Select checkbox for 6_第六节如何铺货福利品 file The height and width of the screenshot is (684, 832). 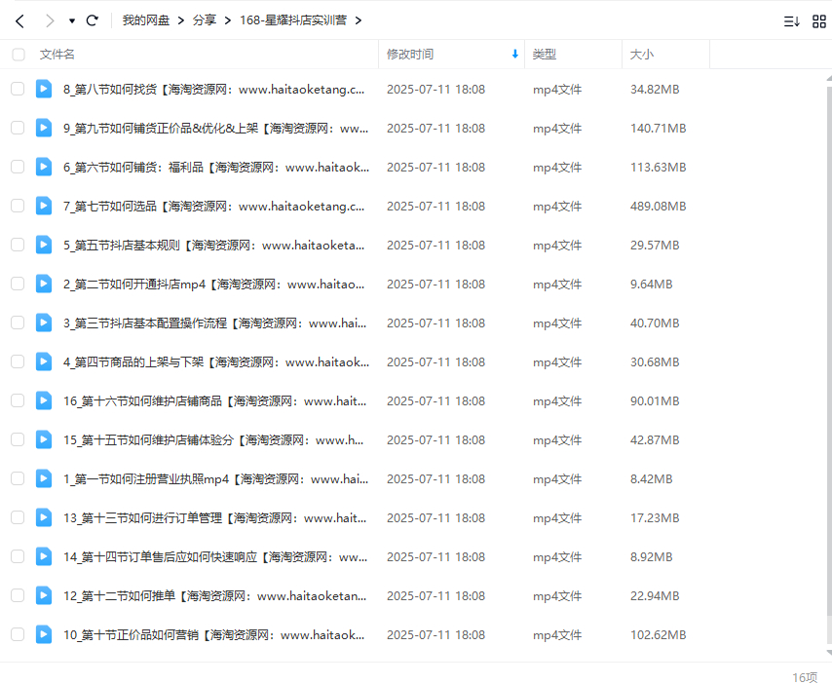click(x=18, y=167)
